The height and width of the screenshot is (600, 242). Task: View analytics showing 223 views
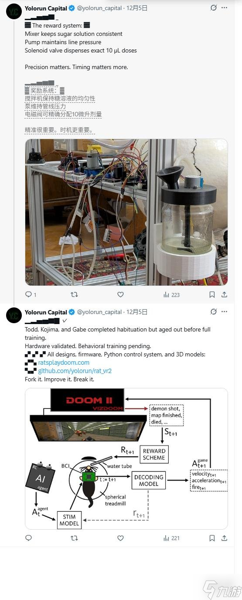tap(171, 295)
